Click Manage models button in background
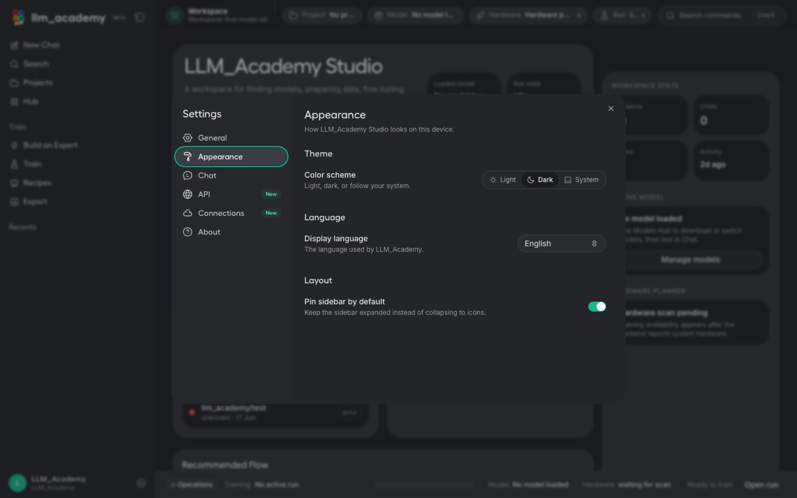This screenshot has height=498, width=797. (690, 260)
